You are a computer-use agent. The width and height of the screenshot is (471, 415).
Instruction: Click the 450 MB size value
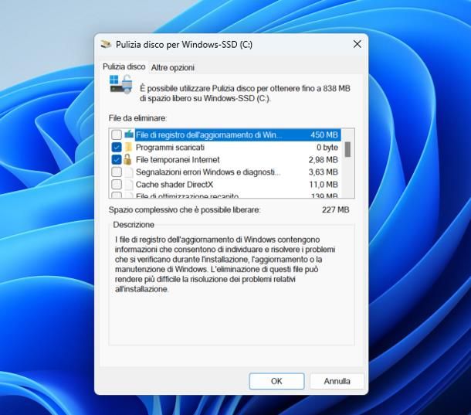click(324, 134)
